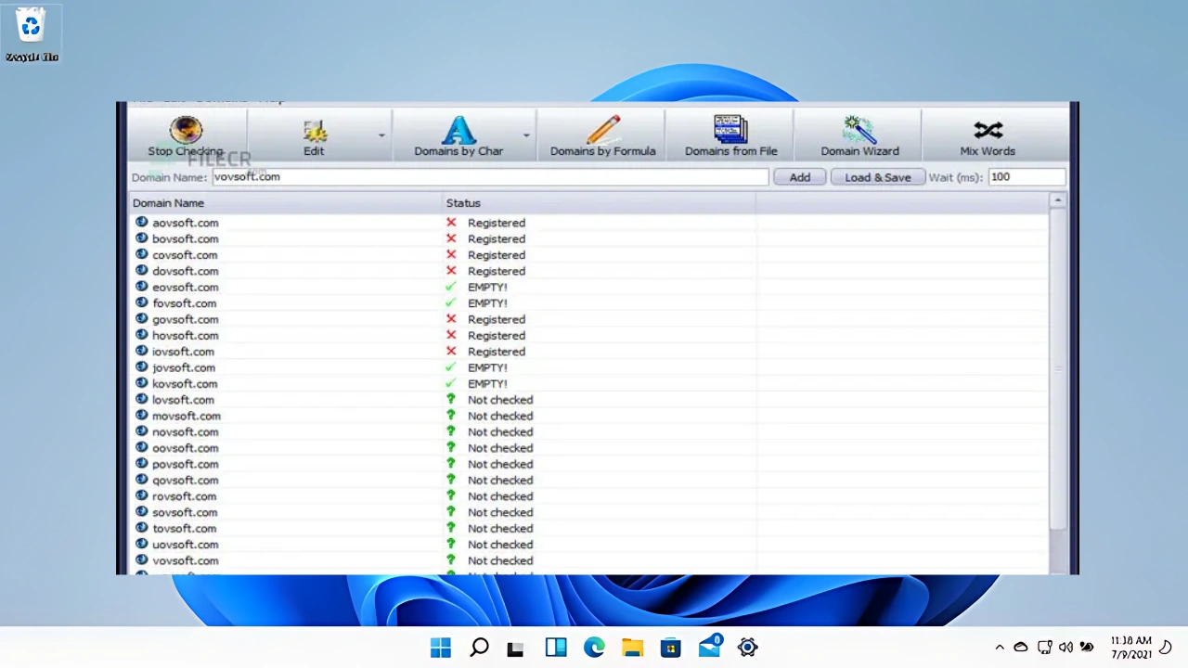Click the globe icon beside oovsoft.com
Image resolution: width=1188 pixels, height=668 pixels.
[142, 447]
